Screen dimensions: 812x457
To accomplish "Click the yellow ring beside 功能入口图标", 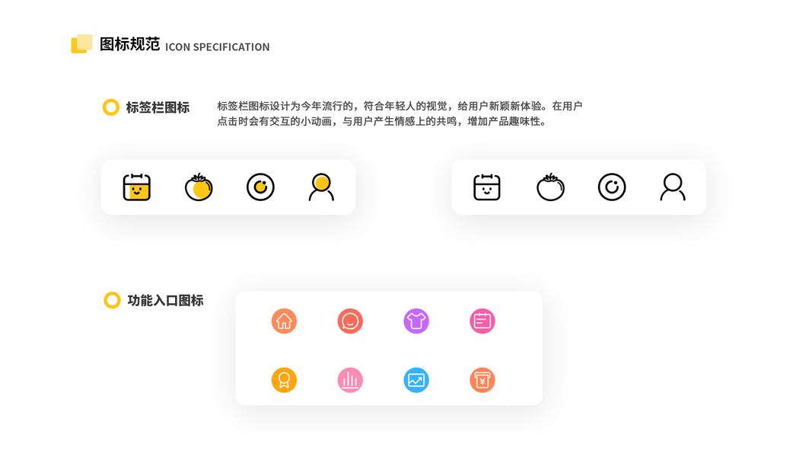I will pyautogui.click(x=112, y=300).
